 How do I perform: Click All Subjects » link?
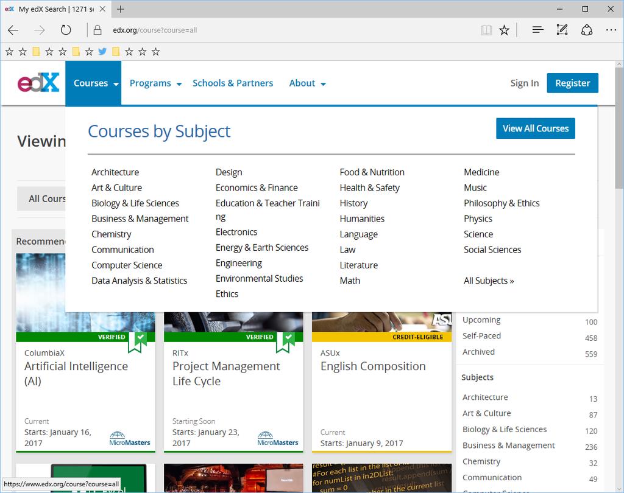click(489, 281)
